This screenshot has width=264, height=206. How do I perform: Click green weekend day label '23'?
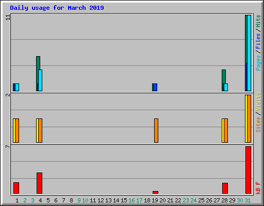tap(186, 200)
